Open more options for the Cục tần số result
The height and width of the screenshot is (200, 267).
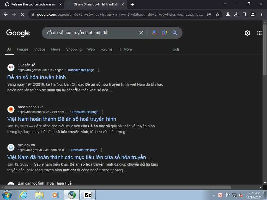tap(98, 70)
